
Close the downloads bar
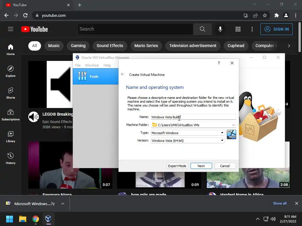(297, 203)
